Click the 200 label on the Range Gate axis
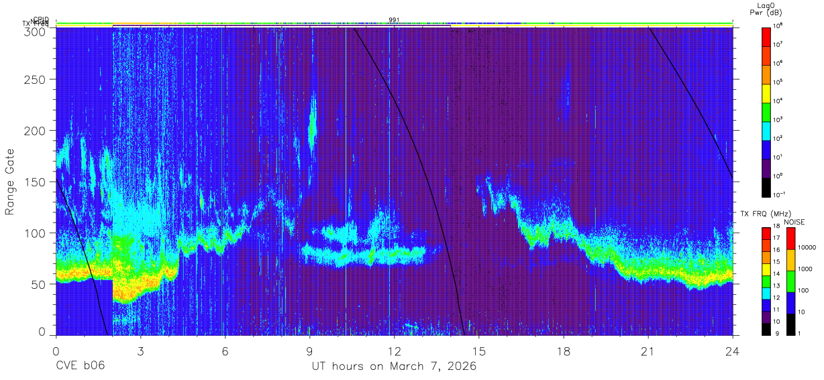Image resolution: width=824 pixels, height=380 pixels. 35,131
